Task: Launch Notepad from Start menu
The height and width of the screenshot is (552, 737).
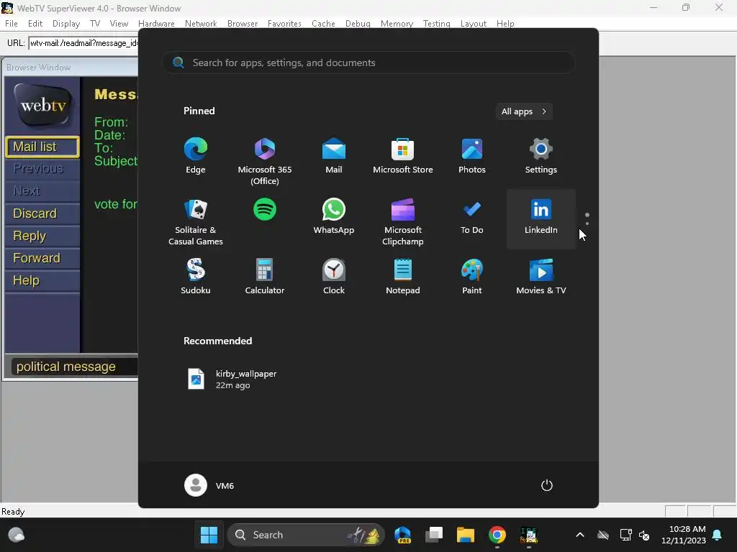Action: click(x=403, y=277)
